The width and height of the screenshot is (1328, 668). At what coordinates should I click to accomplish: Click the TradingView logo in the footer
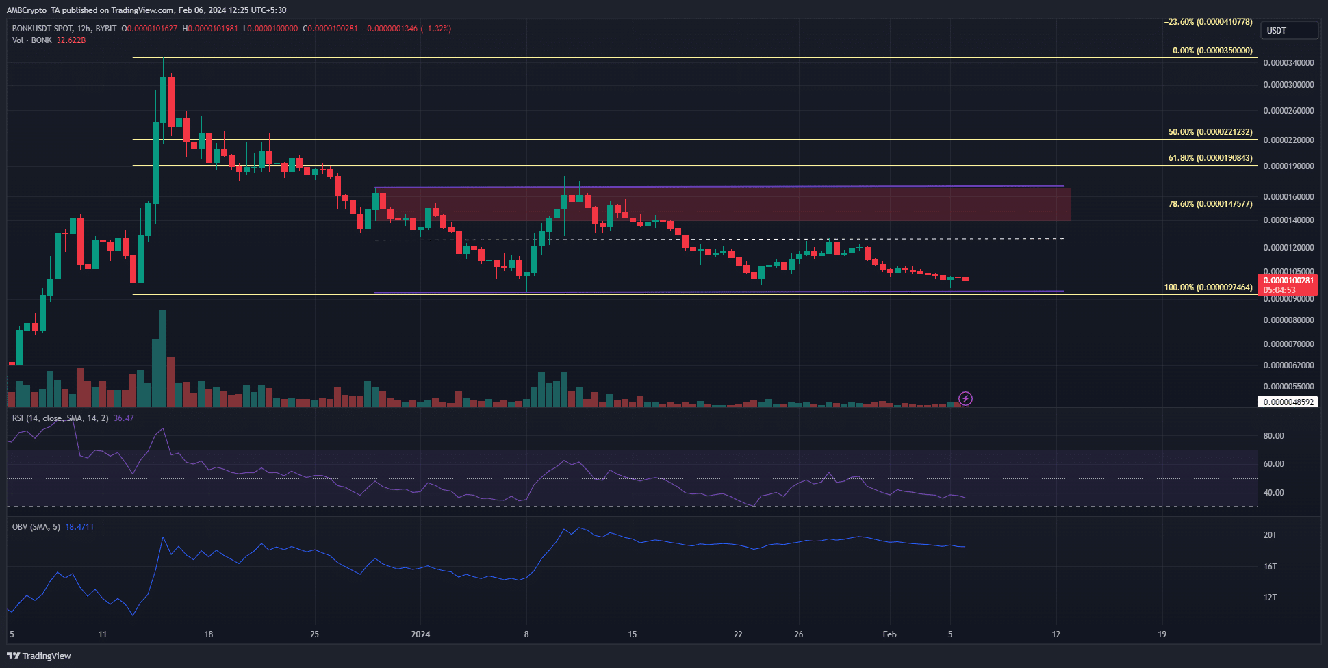[39, 656]
